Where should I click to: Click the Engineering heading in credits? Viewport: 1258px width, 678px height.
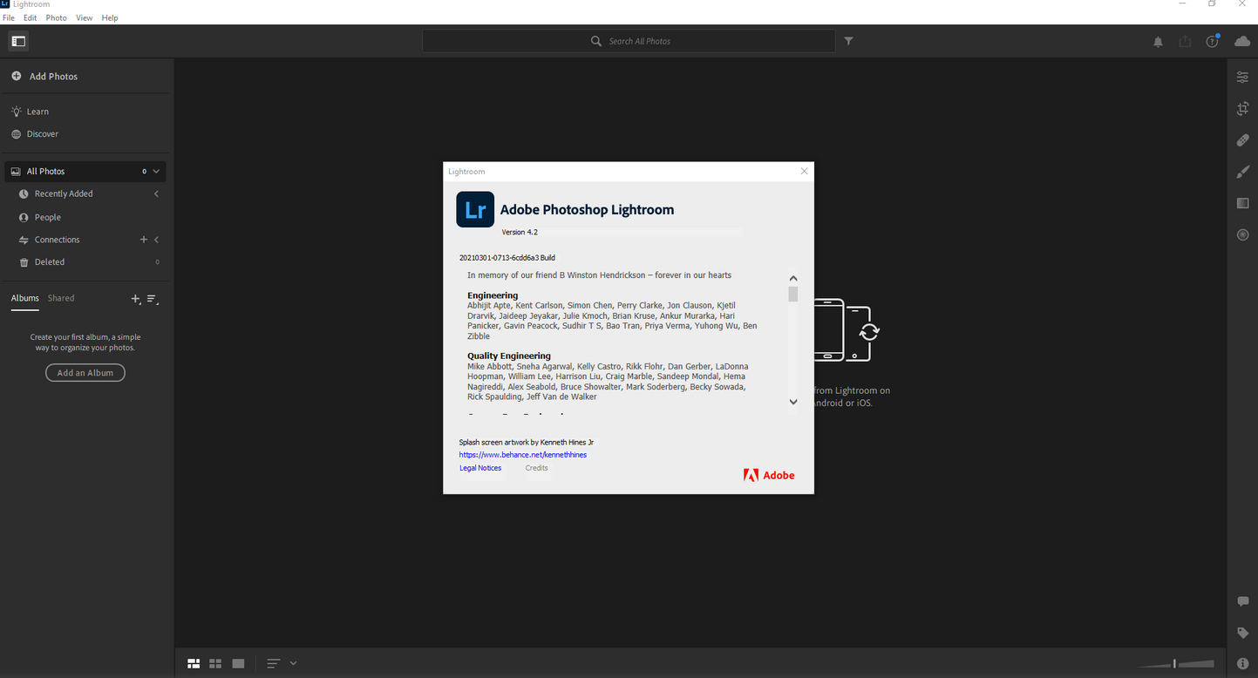tap(493, 295)
